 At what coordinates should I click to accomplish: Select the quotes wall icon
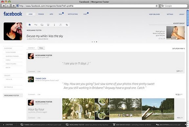[x=36, y=25]
